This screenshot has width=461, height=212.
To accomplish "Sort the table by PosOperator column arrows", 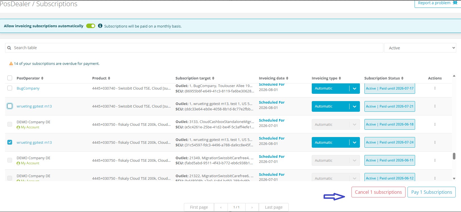I will click(x=42, y=78).
